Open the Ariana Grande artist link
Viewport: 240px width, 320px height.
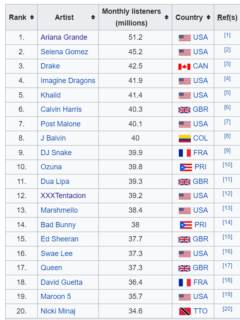click(64, 37)
